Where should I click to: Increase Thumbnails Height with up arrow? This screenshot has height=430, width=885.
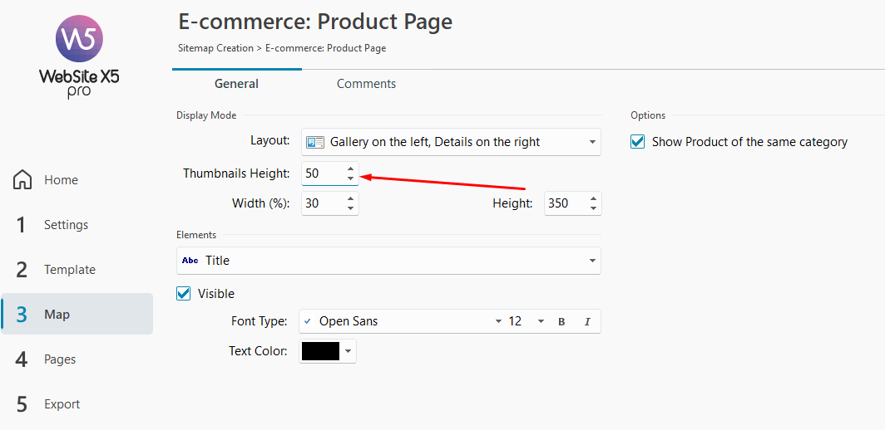click(350, 169)
